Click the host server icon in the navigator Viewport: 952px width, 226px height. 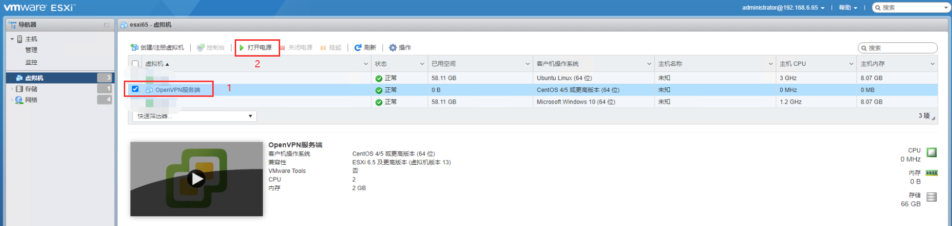click(x=20, y=39)
